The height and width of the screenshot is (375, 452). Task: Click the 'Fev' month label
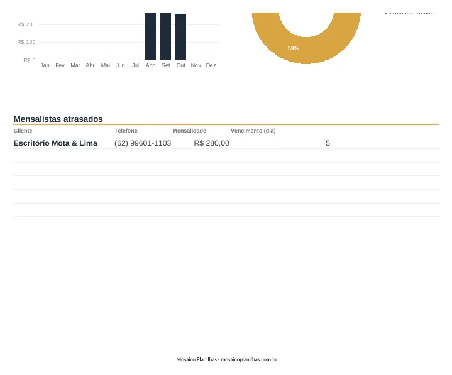click(x=60, y=65)
